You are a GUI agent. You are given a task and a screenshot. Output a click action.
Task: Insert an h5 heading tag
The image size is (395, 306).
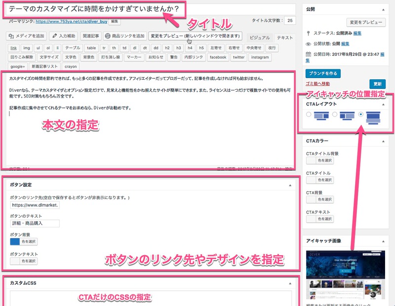click(201, 48)
